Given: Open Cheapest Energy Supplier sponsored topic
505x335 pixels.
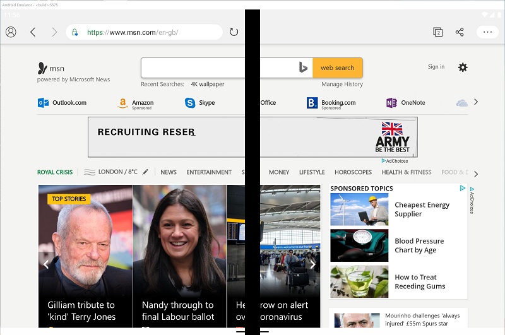Looking at the screenshot, I should [422, 209].
